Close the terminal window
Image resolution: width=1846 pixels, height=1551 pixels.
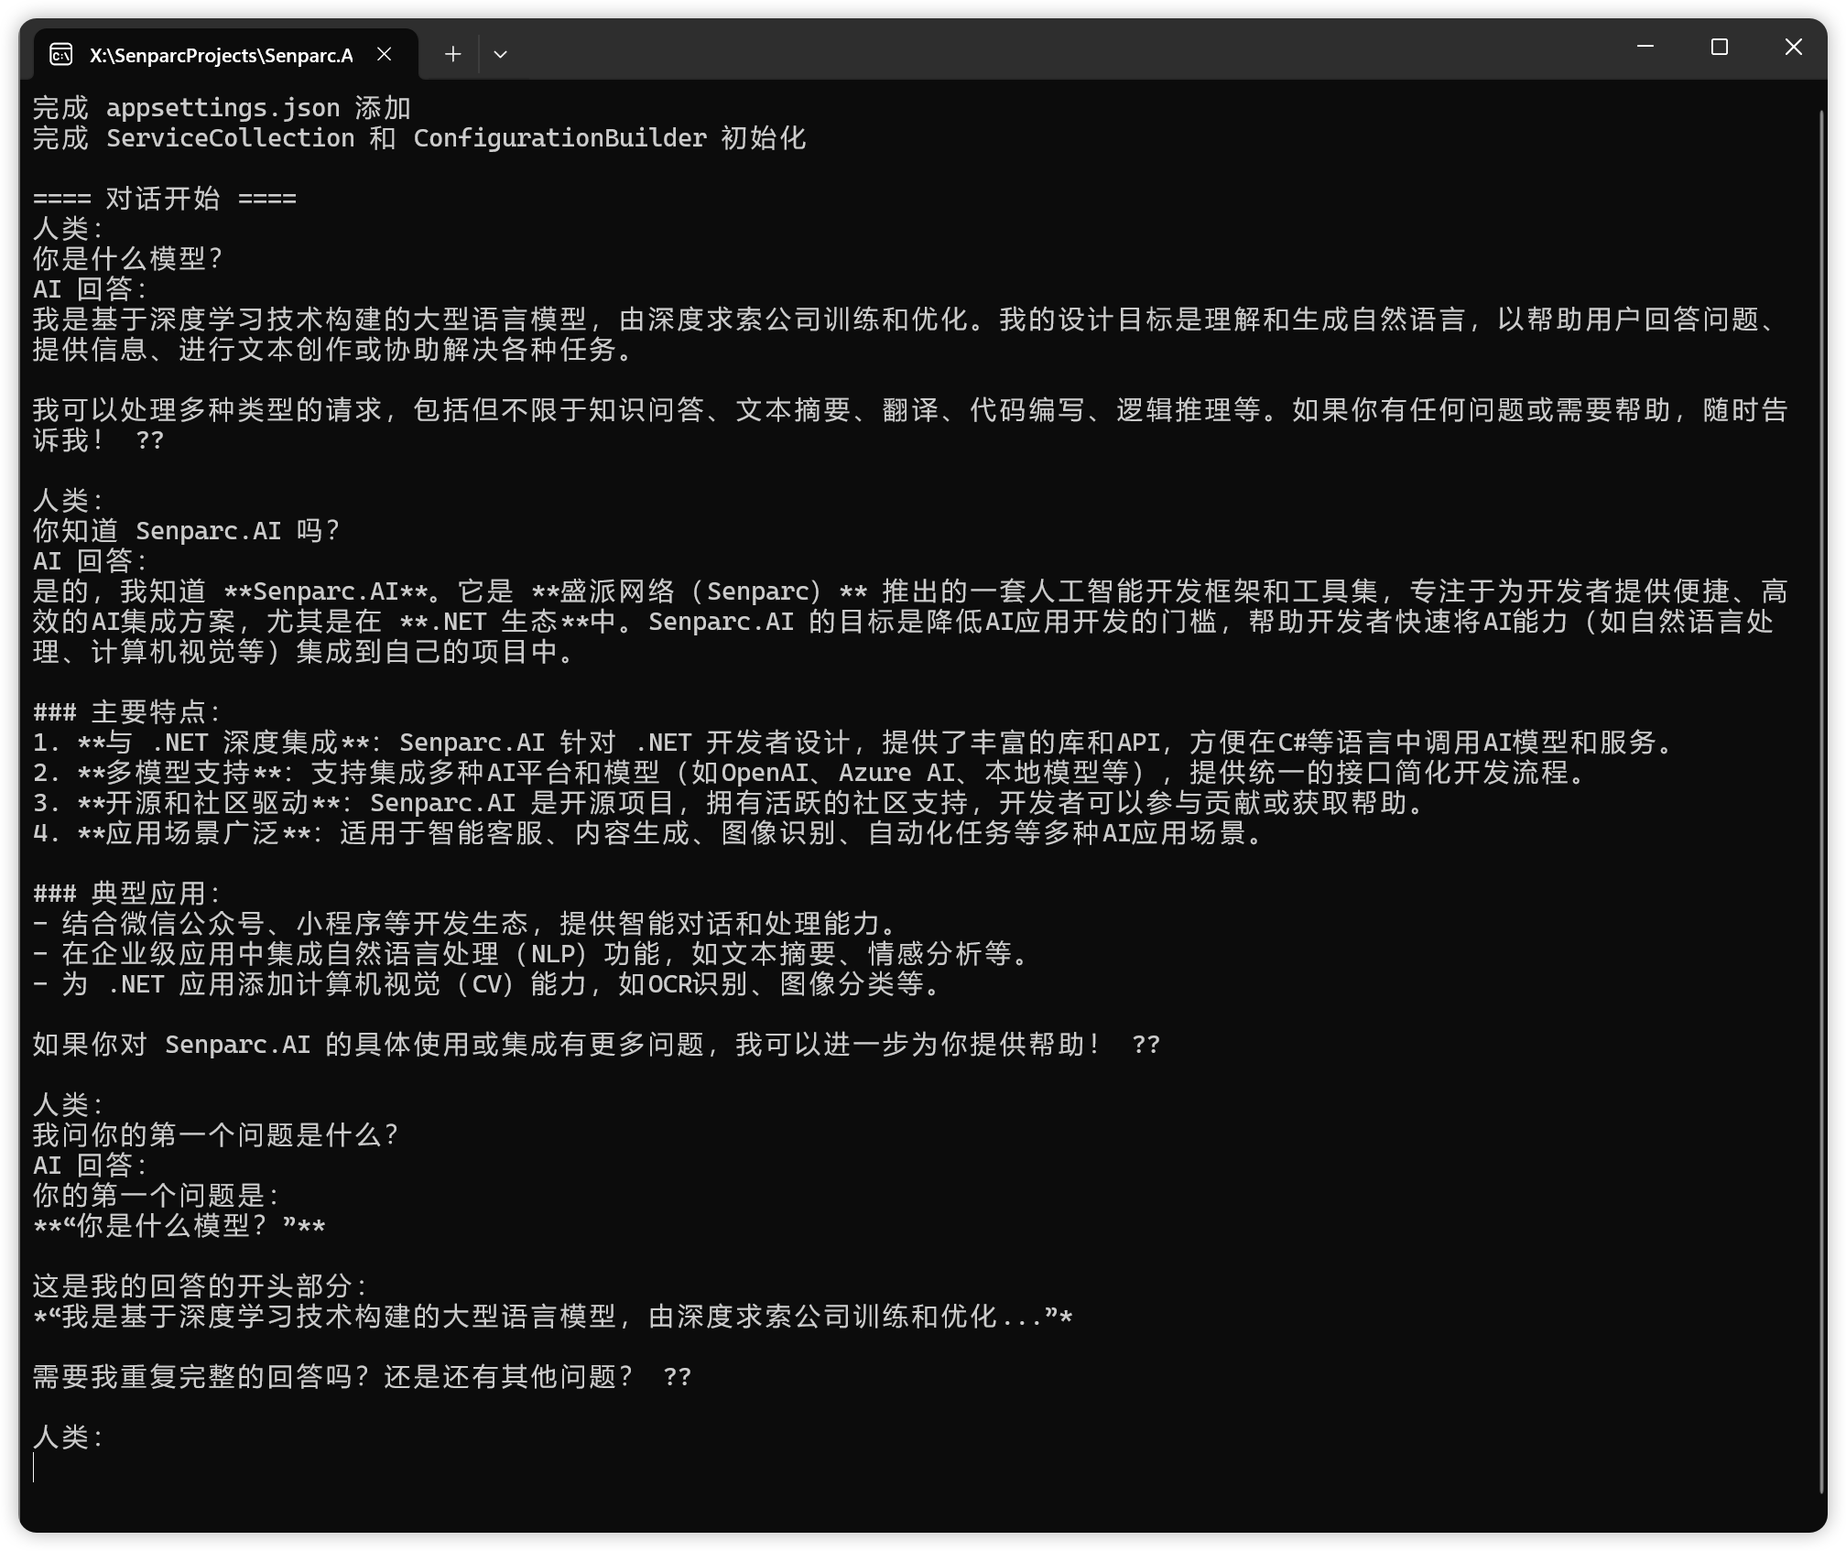[1793, 47]
